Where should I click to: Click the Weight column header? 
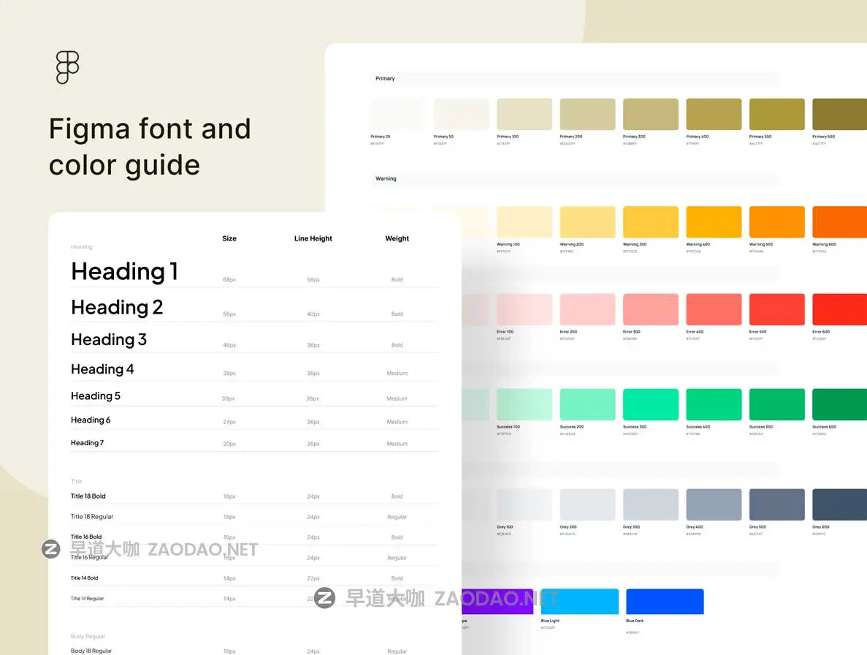[x=397, y=238]
